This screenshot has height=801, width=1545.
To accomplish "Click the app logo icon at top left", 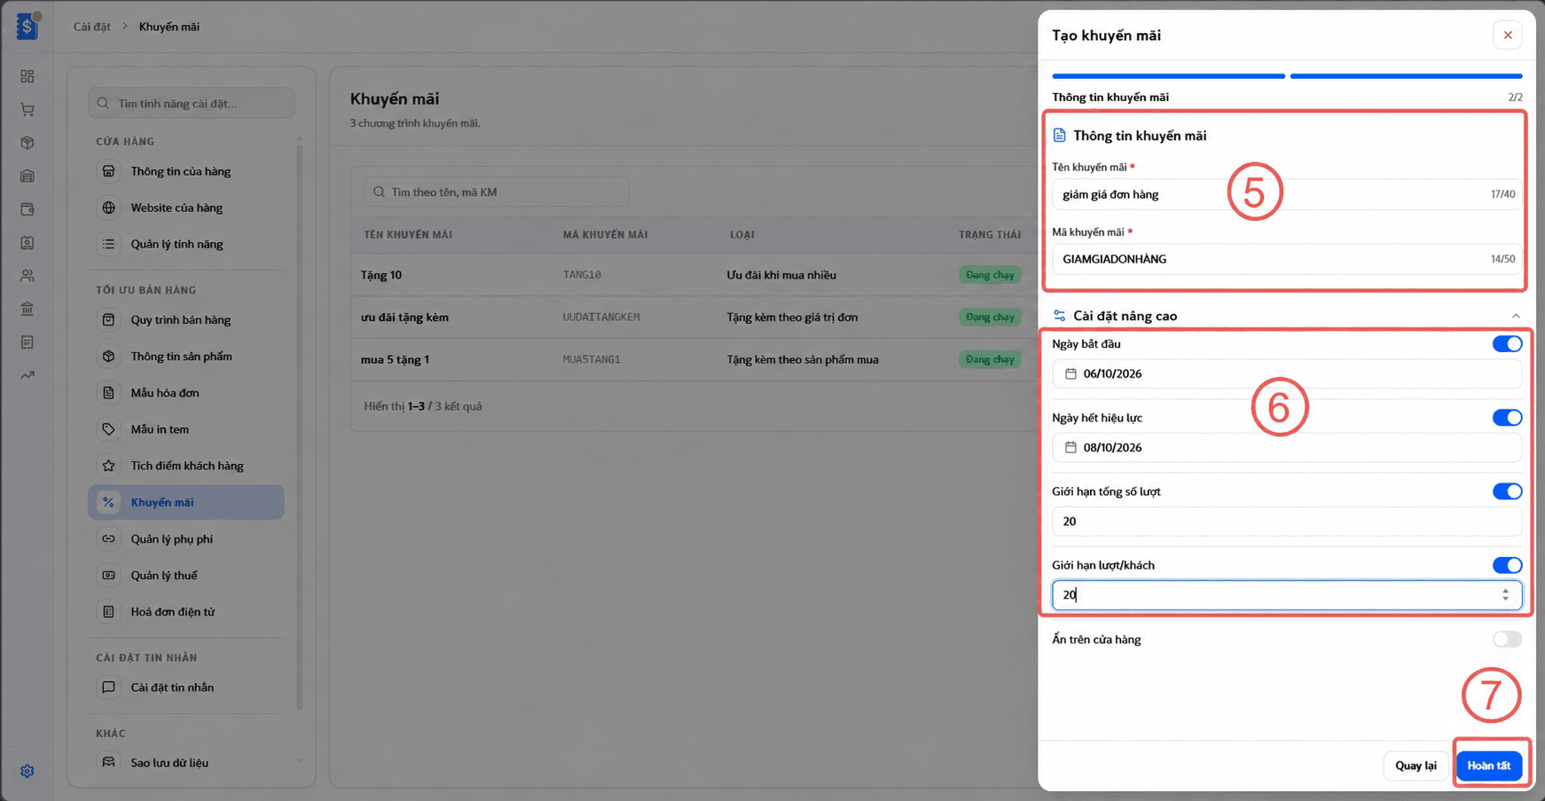I will pos(27,27).
